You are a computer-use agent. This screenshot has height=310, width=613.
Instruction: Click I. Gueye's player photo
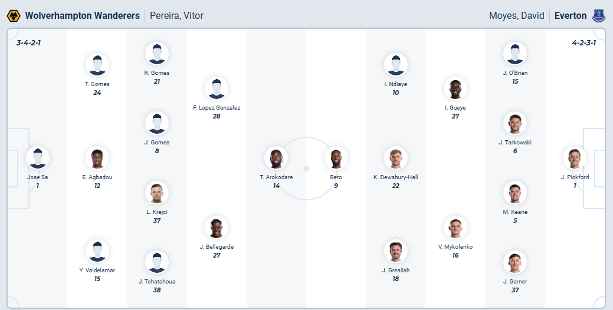point(455,88)
